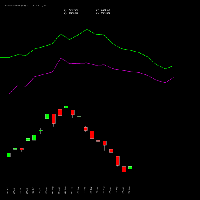Select the 07 Aug date label
The height and width of the screenshot is (200, 200).
click(72, 190)
